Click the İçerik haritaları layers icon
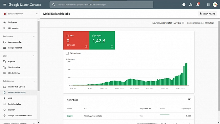The image size is (220, 124). [4, 104]
